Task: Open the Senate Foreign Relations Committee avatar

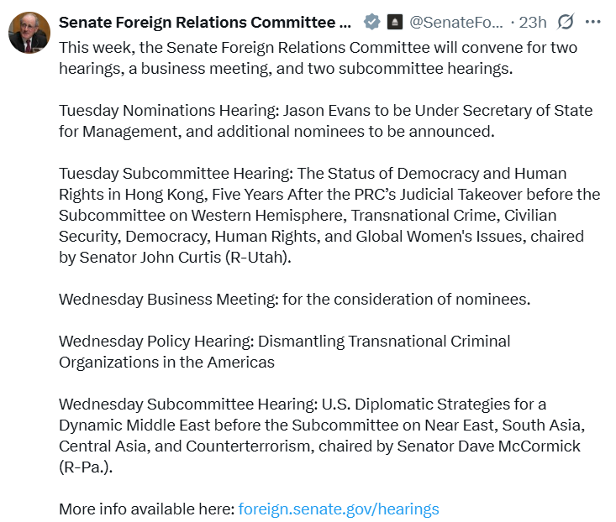Action: (x=29, y=33)
